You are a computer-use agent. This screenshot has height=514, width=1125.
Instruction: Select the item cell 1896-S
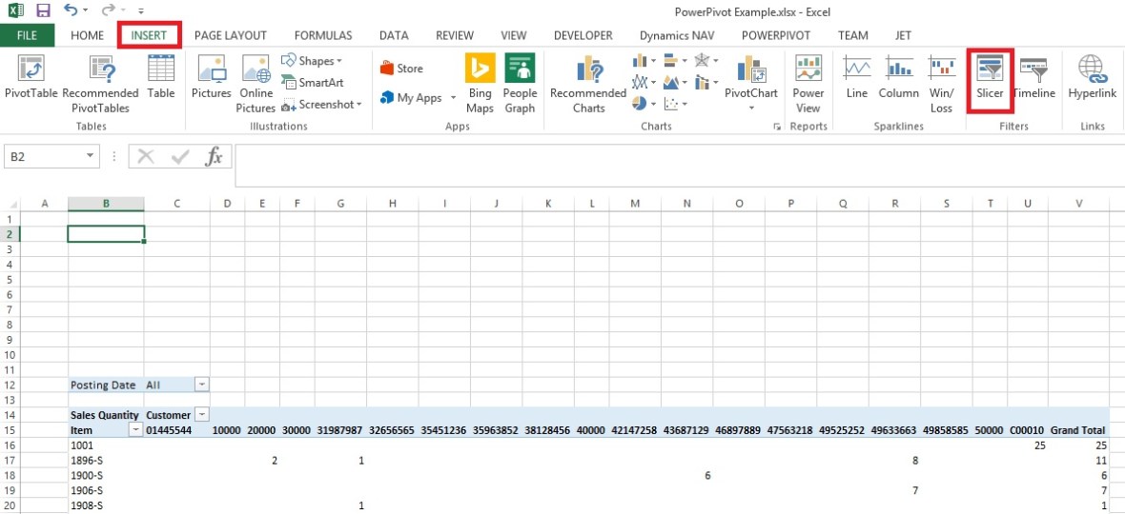pos(106,461)
